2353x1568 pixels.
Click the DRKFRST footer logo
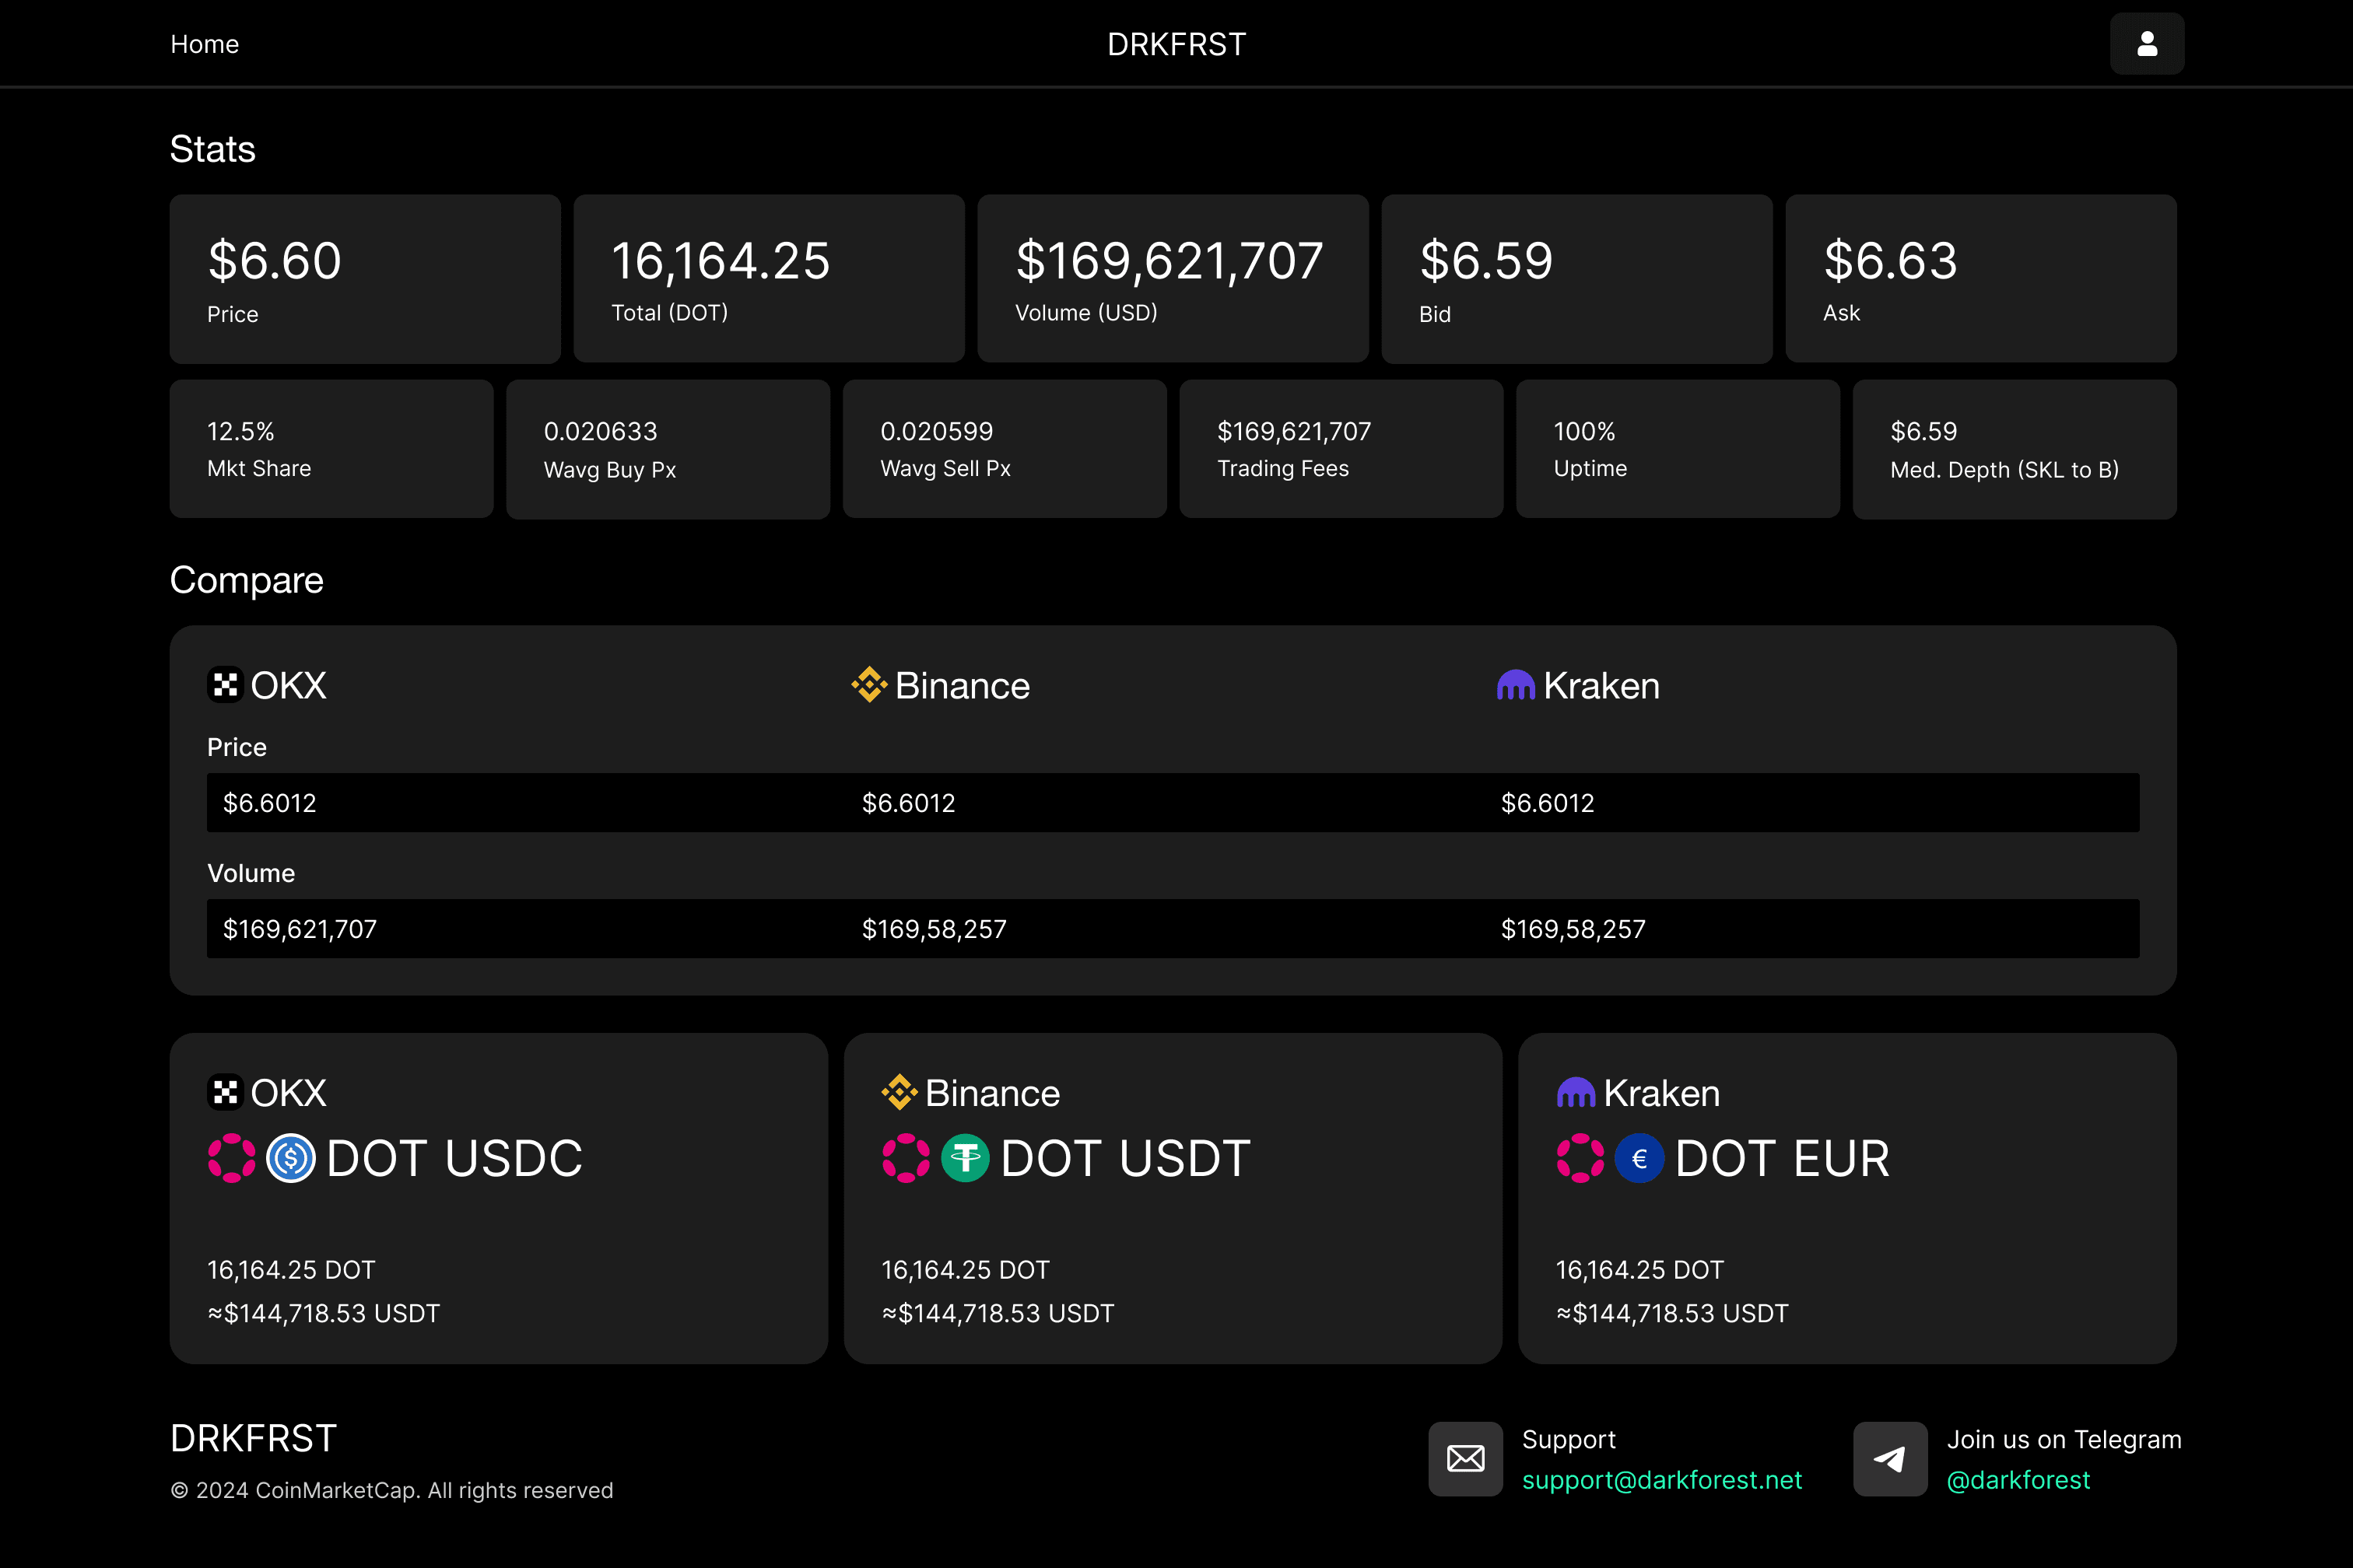click(253, 1438)
